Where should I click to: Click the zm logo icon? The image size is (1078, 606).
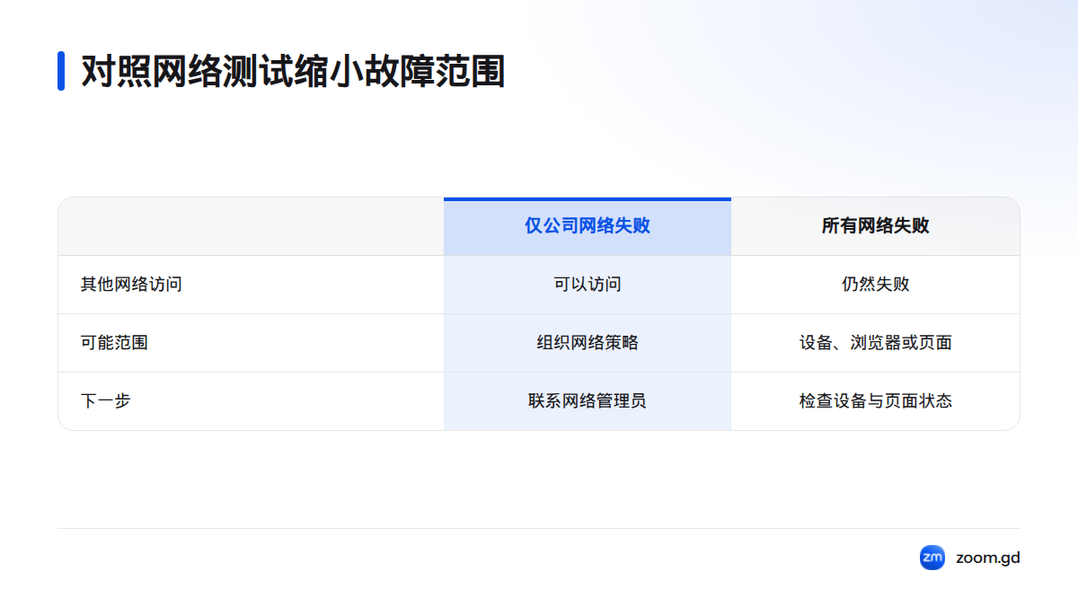pyautogui.click(x=932, y=558)
